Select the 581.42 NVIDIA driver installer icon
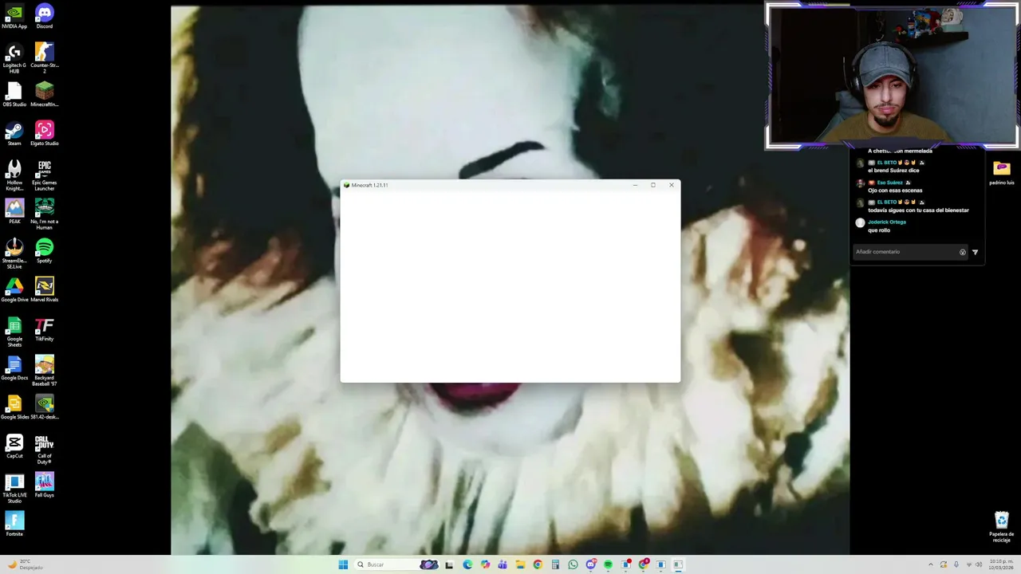 click(x=45, y=407)
